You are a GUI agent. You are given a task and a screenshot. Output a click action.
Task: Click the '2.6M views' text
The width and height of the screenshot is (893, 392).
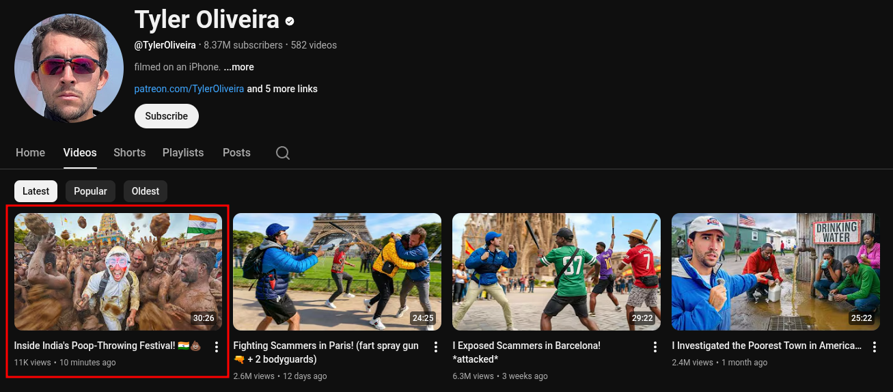pos(254,376)
